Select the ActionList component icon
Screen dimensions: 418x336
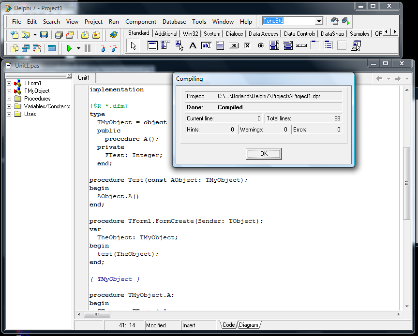[356, 46]
